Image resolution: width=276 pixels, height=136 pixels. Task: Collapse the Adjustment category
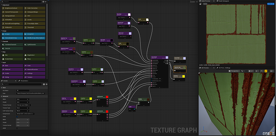pos(2,5)
